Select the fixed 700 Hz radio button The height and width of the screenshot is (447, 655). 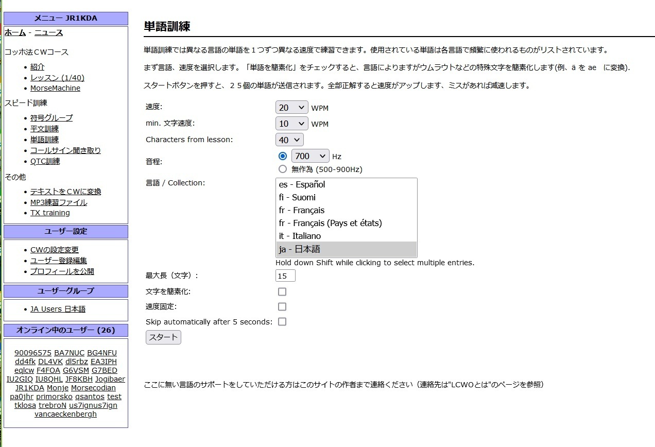point(282,156)
